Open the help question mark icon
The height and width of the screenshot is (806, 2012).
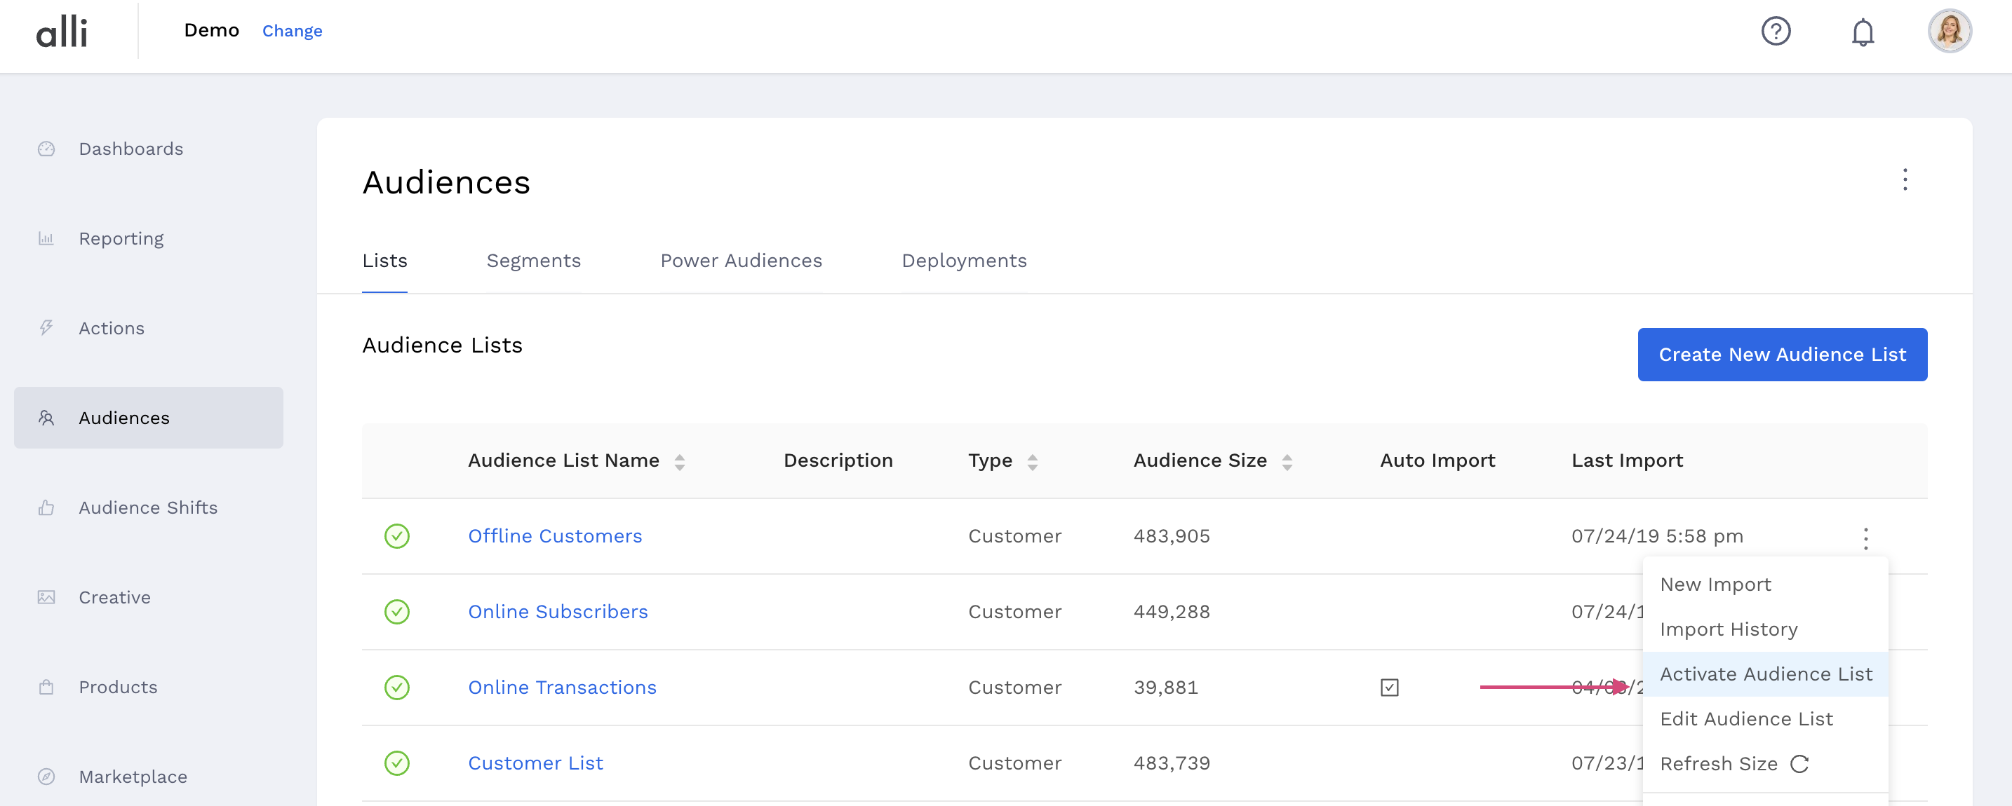point(1776,32)
